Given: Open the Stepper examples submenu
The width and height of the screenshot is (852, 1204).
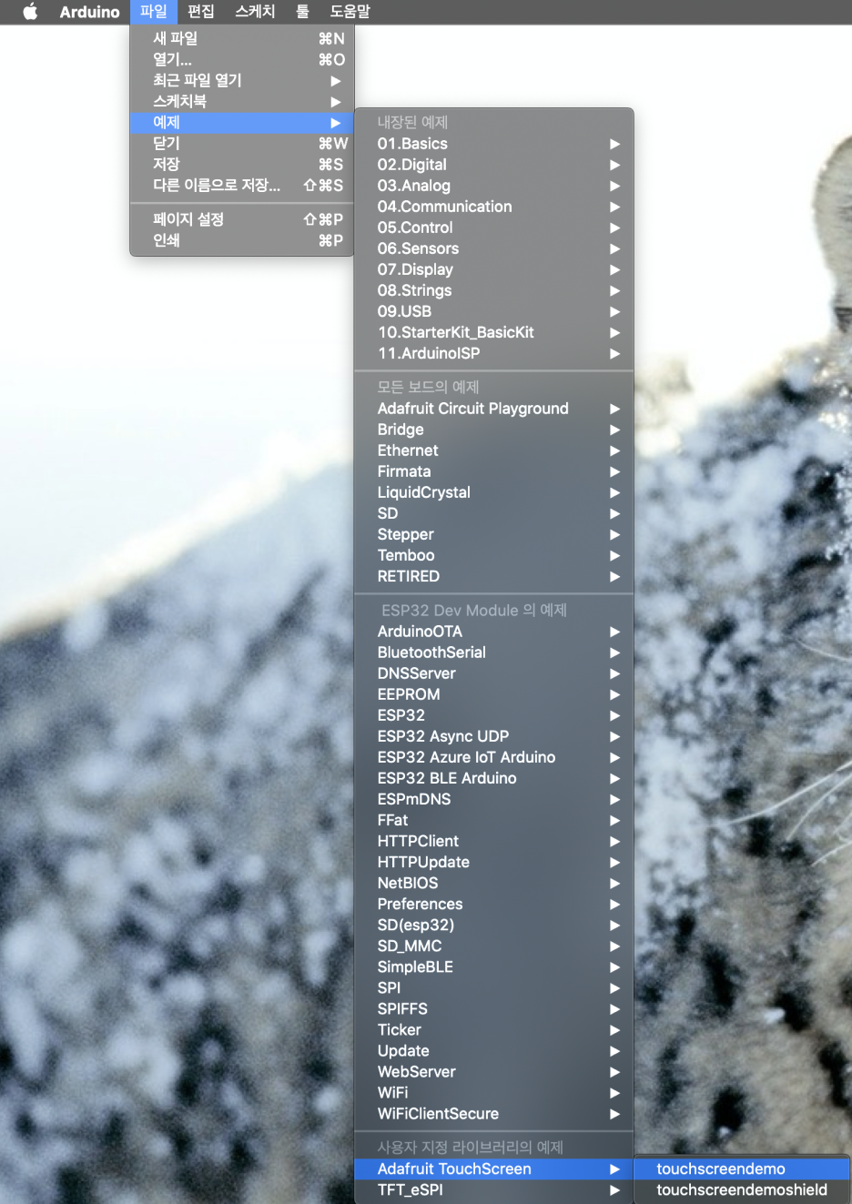Looking at the screenshot, I should pos(494,534).
